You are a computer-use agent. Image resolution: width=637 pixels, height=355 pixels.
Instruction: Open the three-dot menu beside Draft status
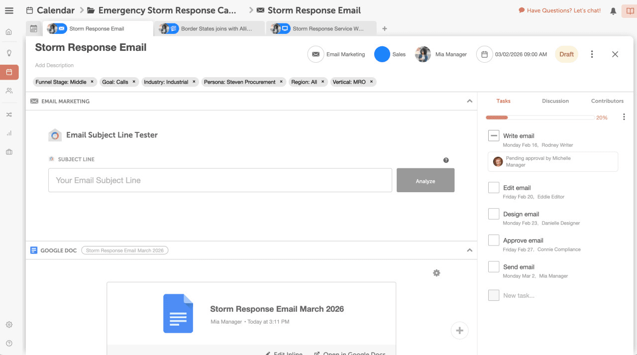(592, 54)
